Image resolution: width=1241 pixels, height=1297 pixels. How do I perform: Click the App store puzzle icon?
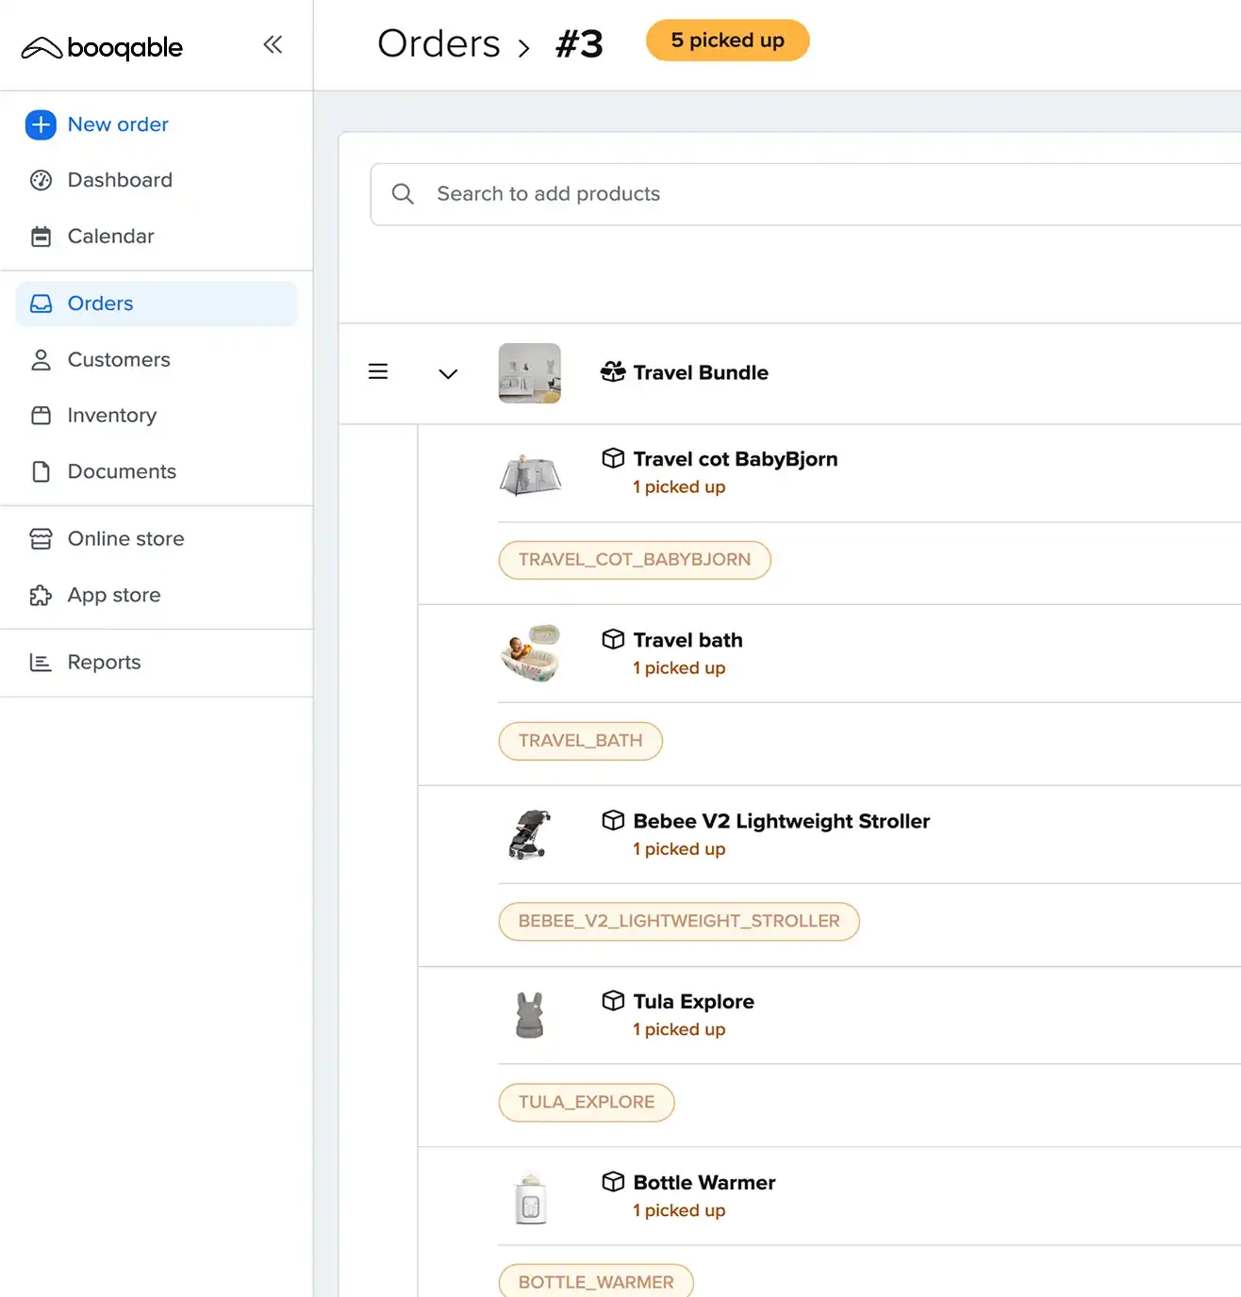click(41, 596)
